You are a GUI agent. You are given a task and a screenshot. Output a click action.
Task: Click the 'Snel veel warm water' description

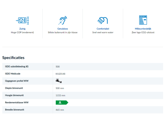[x=103, y=32]
